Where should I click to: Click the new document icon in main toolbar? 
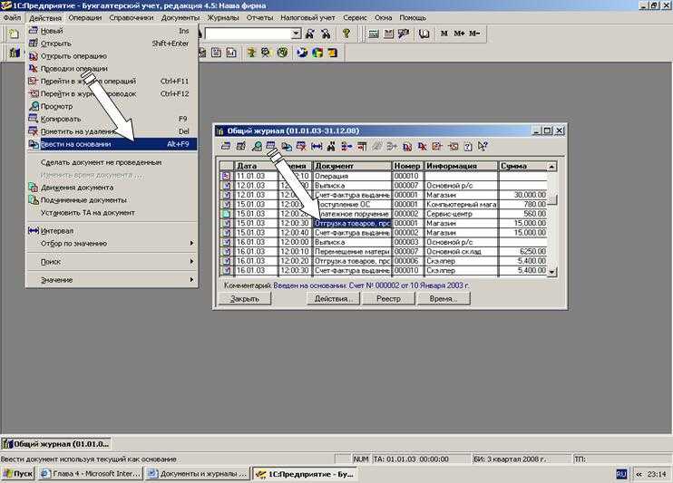click(x=15, y=34)
